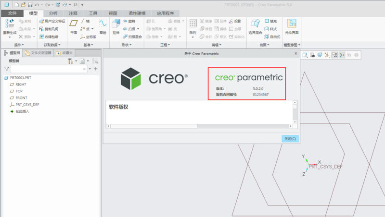
Task: Select the FRONT plane in model tree
Action: coord(21,97)
